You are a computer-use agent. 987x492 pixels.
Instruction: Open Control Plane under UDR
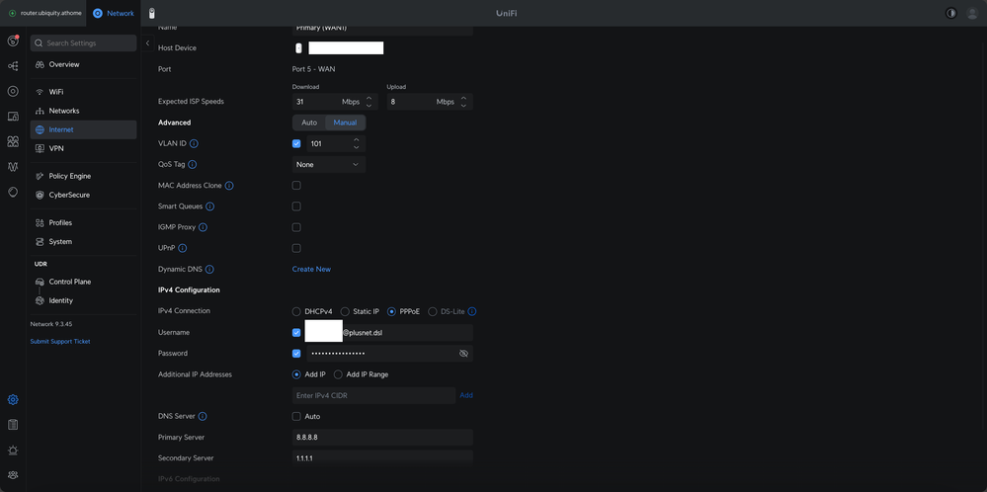click(x=83, y=282)
